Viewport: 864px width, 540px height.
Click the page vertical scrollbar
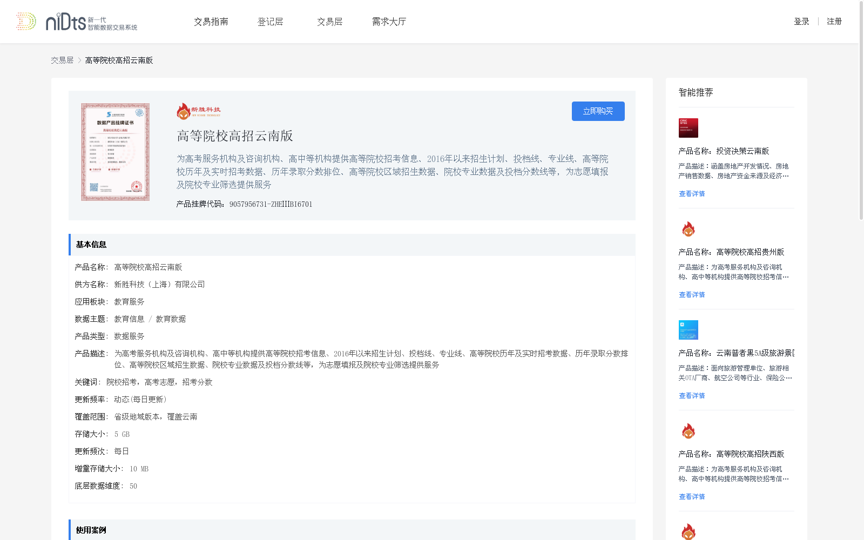(x=861, y=111)
